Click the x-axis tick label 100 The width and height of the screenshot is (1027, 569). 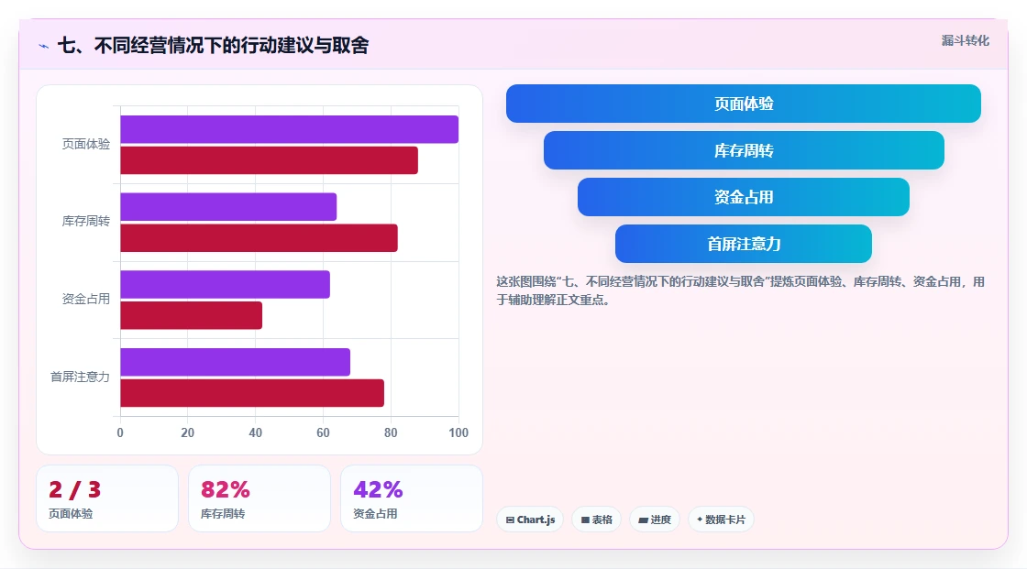pos(458,432)
